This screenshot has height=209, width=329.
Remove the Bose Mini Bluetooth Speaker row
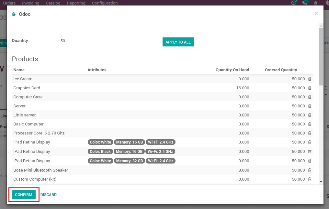310,170
